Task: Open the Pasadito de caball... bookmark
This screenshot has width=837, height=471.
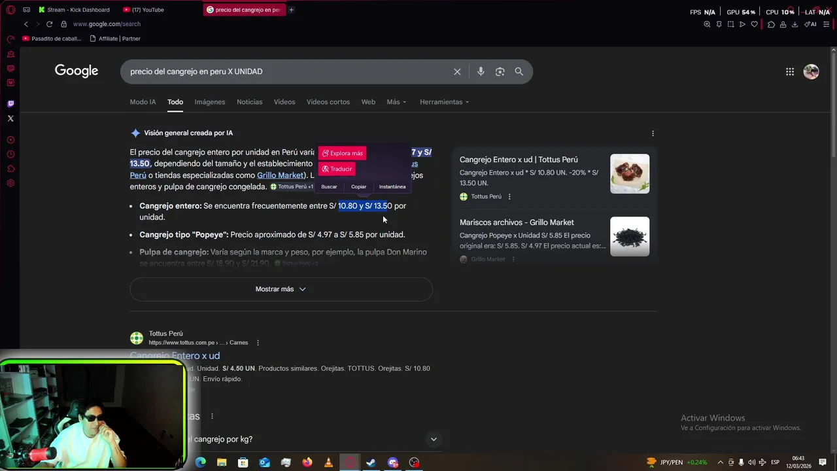Action: pos(52,39)
